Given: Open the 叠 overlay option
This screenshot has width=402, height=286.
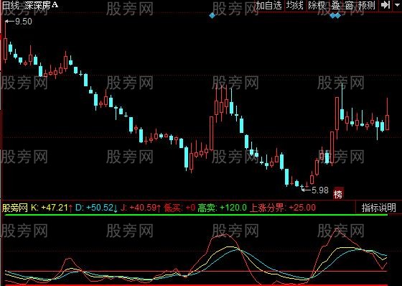Looking at the screenshot, I should [335, 6].
